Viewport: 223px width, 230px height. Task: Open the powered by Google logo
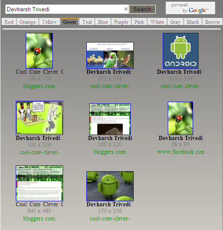[190, 8]
